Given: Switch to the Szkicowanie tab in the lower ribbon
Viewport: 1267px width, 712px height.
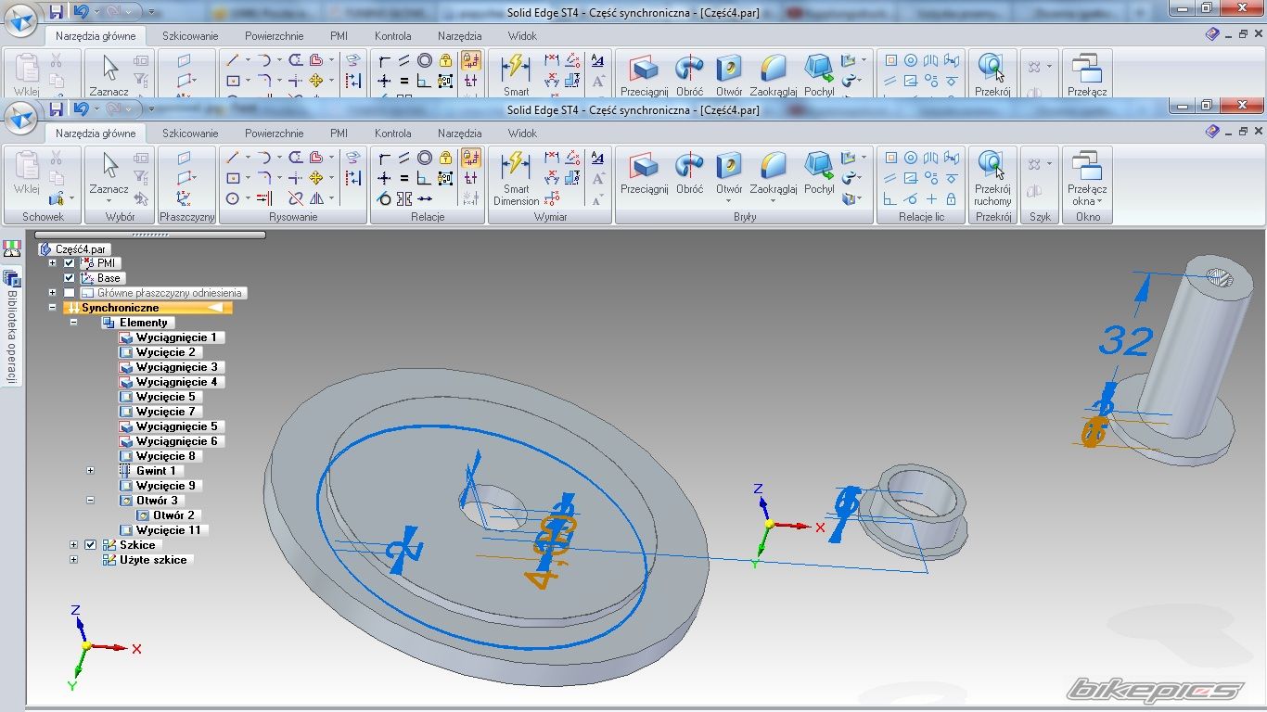Looking at the screenshot, I should click(x=190, y=133).
